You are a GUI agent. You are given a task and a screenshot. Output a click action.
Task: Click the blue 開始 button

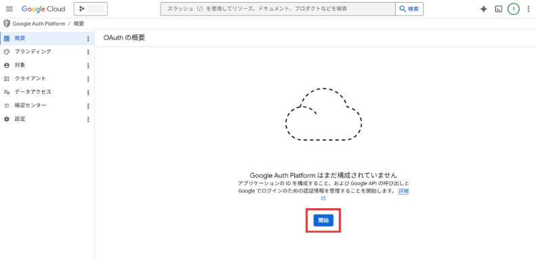pos(323,220)
